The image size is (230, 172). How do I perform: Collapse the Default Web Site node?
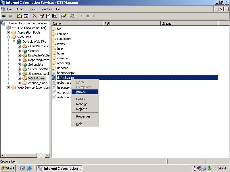14,42
